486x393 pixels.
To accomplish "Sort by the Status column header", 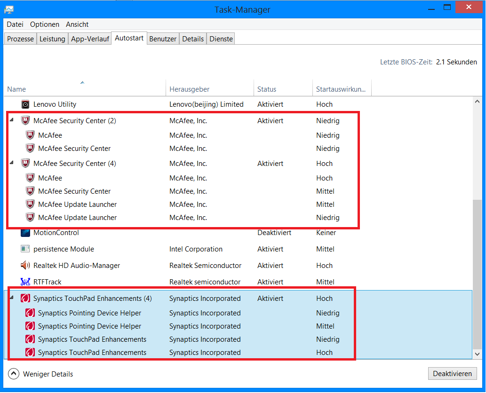I will [x=283, y=89].
